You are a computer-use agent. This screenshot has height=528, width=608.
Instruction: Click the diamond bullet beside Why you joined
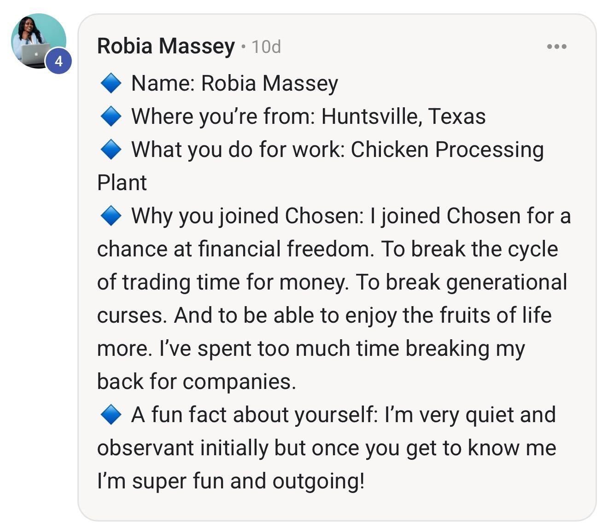coord(111,216)
